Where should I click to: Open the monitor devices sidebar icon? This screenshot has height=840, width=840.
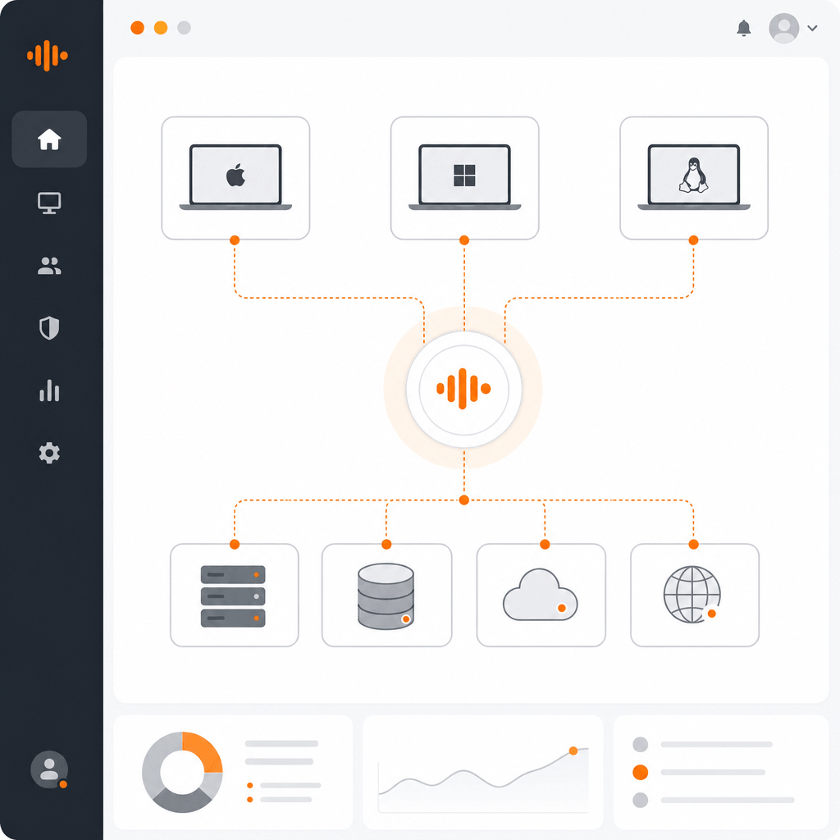(x=49, y=203)
